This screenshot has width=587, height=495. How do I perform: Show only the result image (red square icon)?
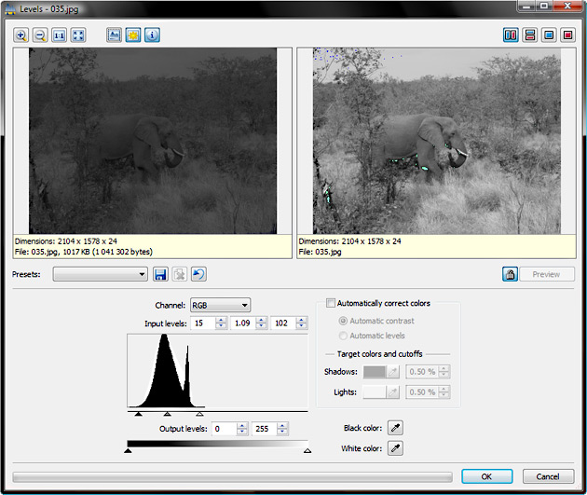pyautogui.click(x=568, y=35)
